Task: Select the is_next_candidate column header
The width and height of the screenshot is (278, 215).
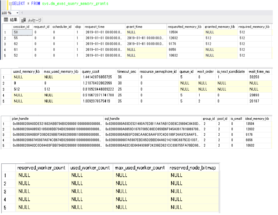Action: tap(231, 72)
